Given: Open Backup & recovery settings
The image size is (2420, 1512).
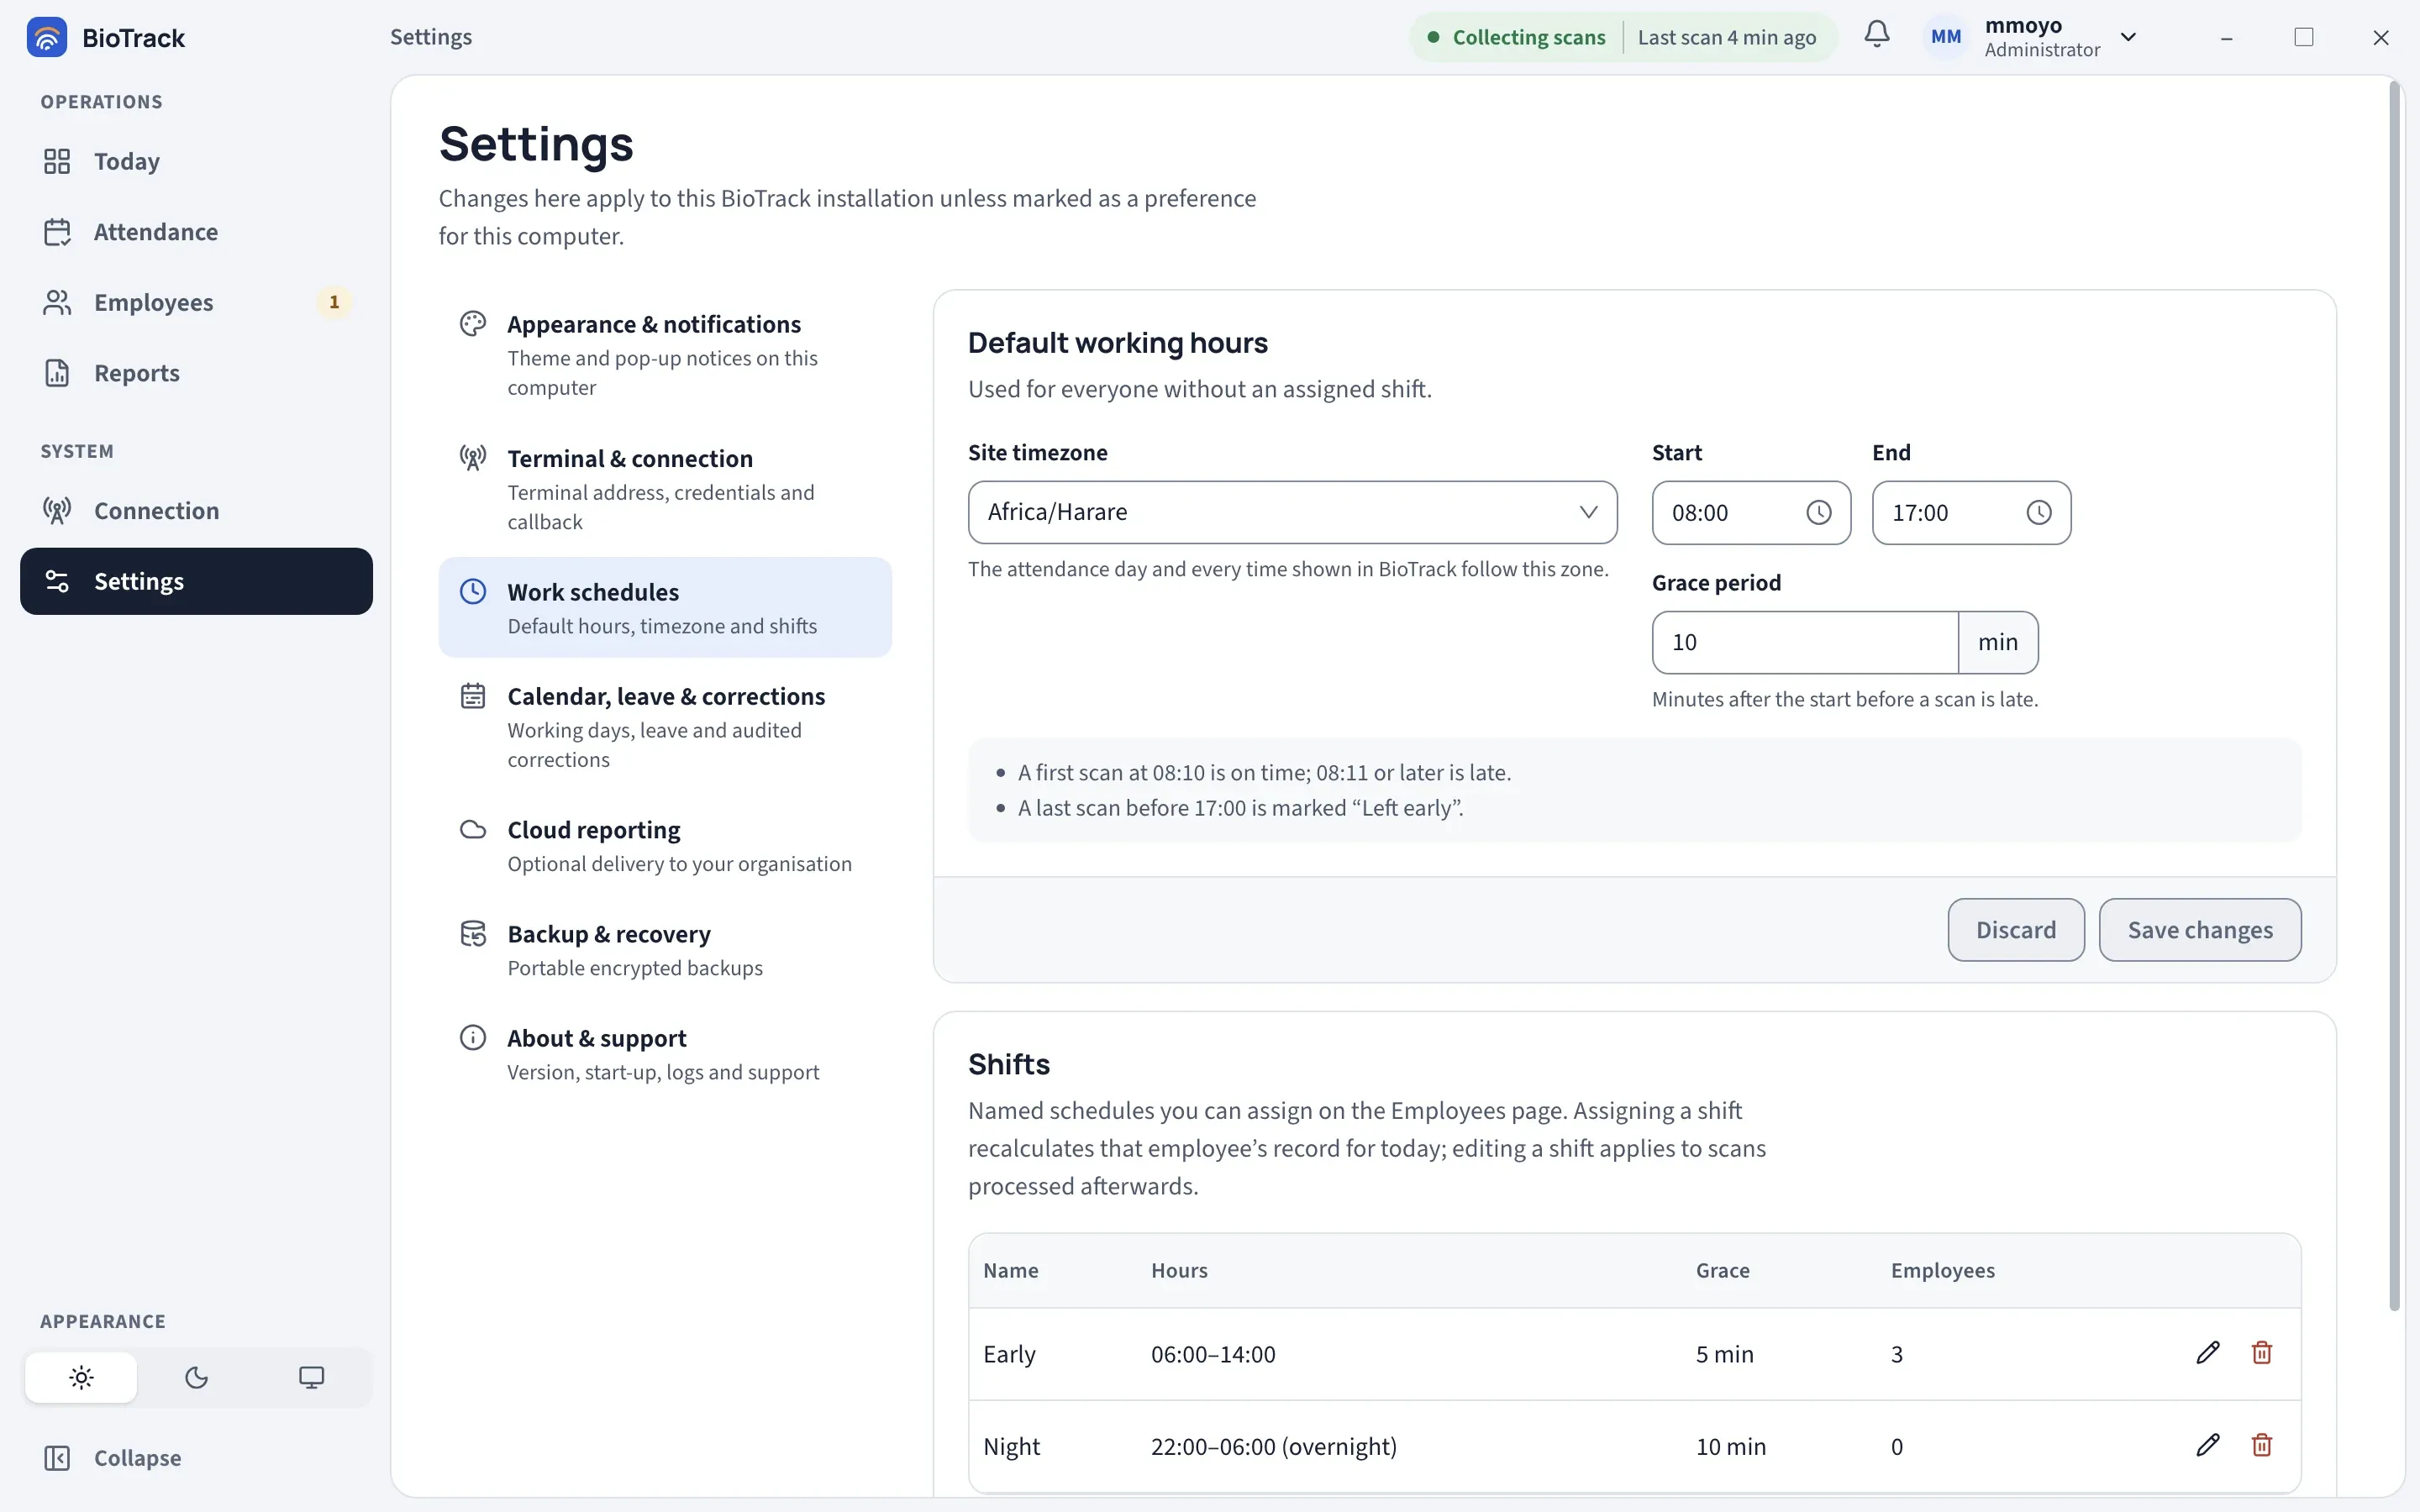Looking at the screenshot, I should click(x=665, y=950).
